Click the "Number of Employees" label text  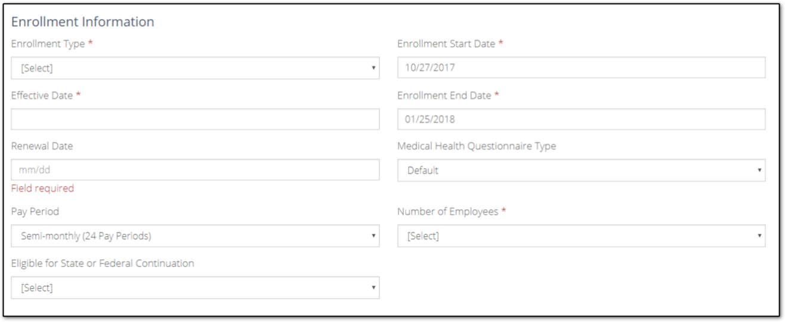point(448,212)
